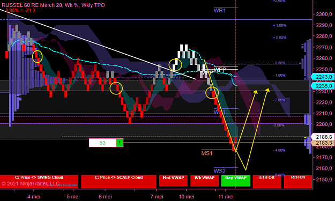This screenshot has height=201, width=335.
Task: Click the 2270,0 price axis label
Action: [324, 47]
